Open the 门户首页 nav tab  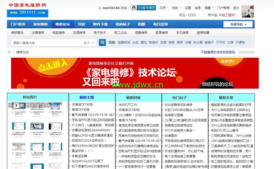pos(18,24)
